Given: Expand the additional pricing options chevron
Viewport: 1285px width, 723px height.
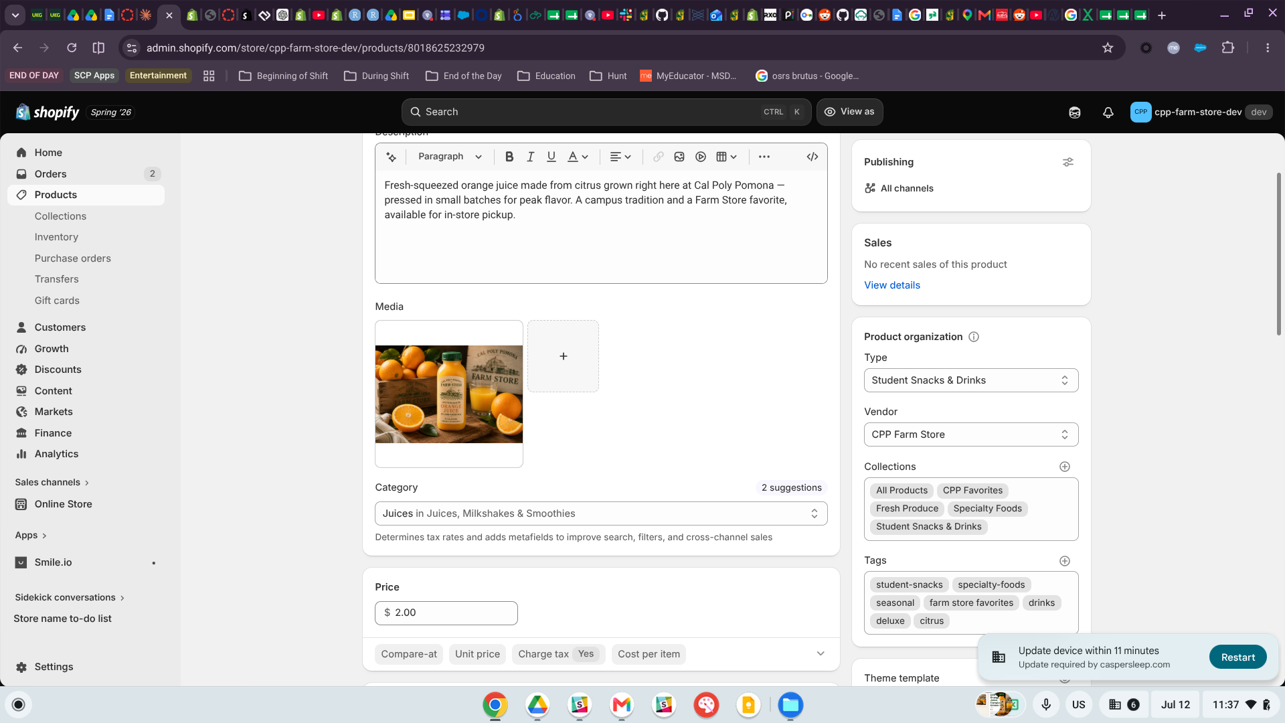Looking at the screenshot, I should (821, 654).
